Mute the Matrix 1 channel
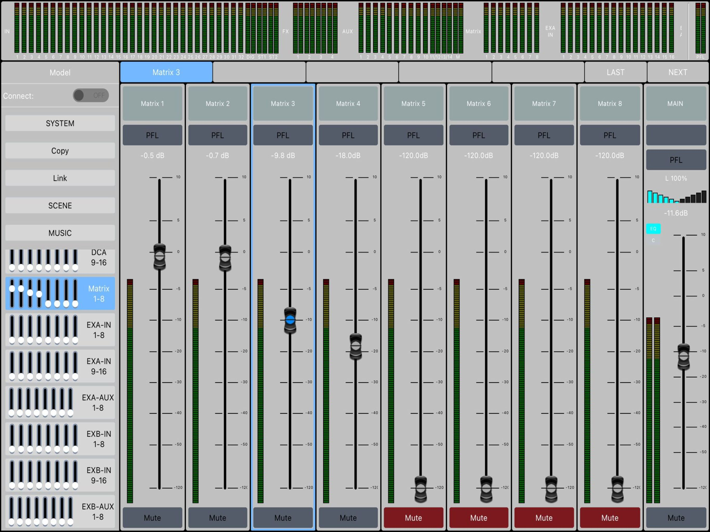 tap(153, 517)
